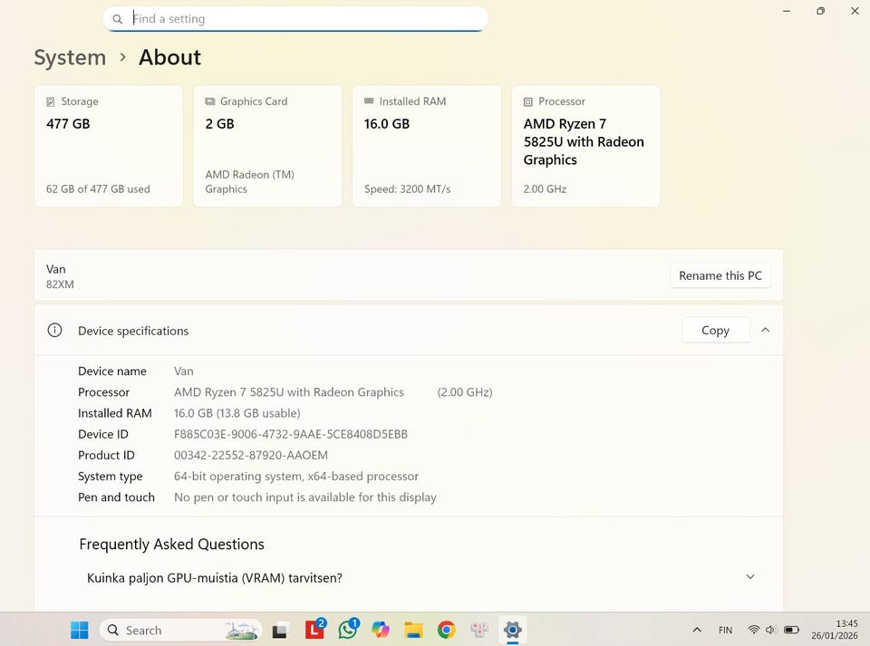Screen dimensions: 870x646
Task: Open the red L app in taskbar
Action: pos(314,630)
